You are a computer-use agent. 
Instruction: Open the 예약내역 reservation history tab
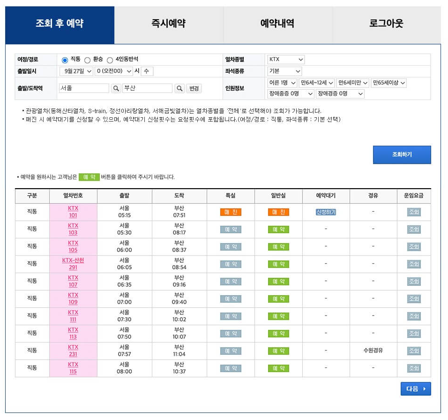click(x=277, y=23)
